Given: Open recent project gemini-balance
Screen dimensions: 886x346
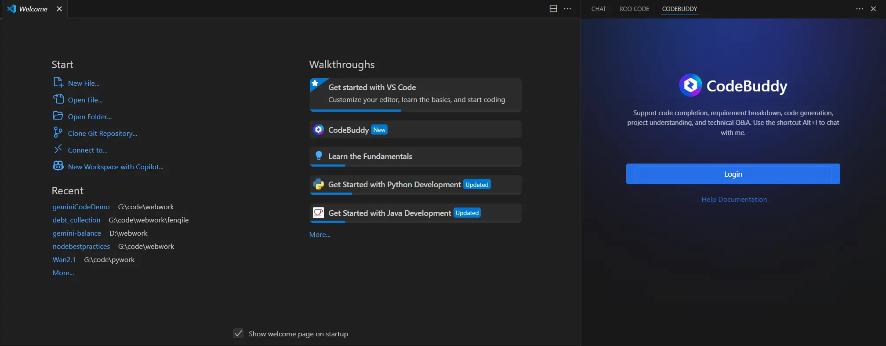Looking at the screenshot, I should point(77,233).
